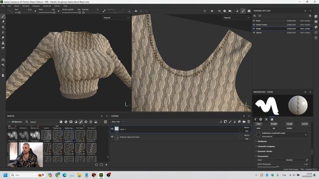Open right viewport Material dropdown
This screenshot has height=179, width=319.
[x=236, y=18]
